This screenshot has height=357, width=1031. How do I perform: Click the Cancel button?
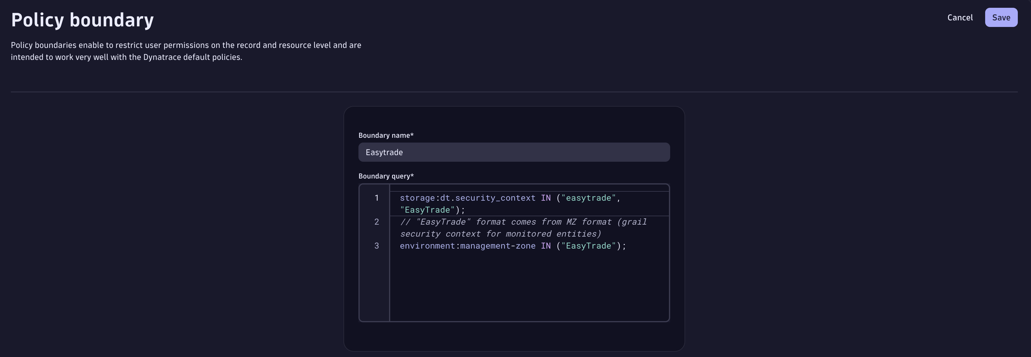(959, 18)
